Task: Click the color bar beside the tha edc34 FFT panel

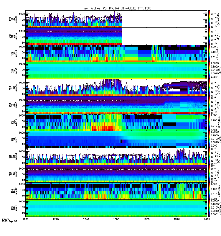Action: (209, 19)
